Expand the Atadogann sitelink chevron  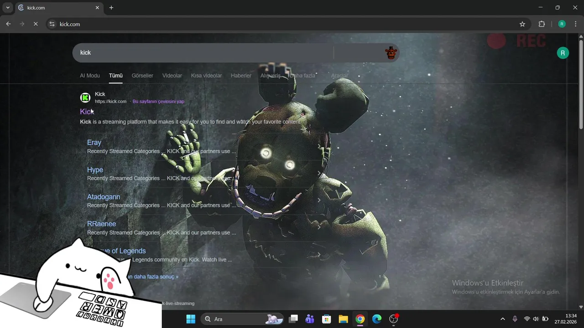[x=319, y=200]
